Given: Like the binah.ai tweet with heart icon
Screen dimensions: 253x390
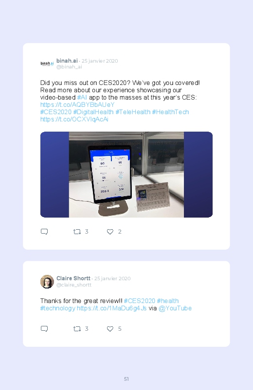Looking at the screenshot, I should point(110,232).
